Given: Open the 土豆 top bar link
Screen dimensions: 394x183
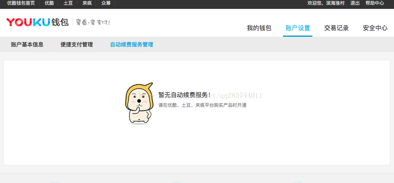Looking at the screenshot, I should 68,3.
